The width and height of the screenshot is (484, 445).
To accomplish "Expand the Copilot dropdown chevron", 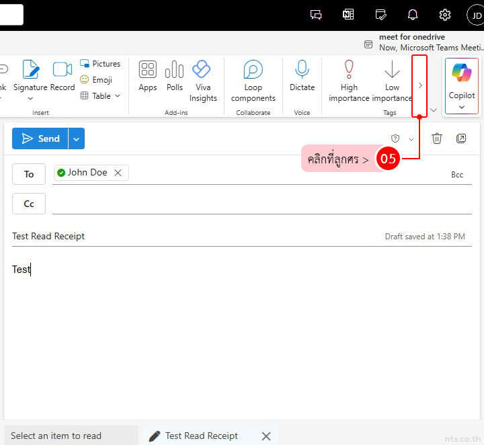I will (x=461, y=107).
